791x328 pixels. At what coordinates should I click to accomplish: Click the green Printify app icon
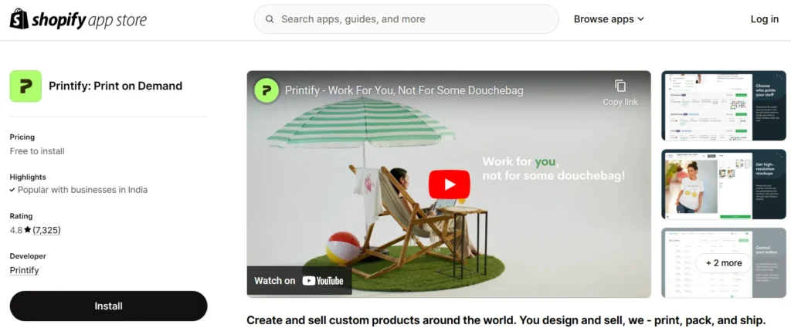click(x=25, y=86)
